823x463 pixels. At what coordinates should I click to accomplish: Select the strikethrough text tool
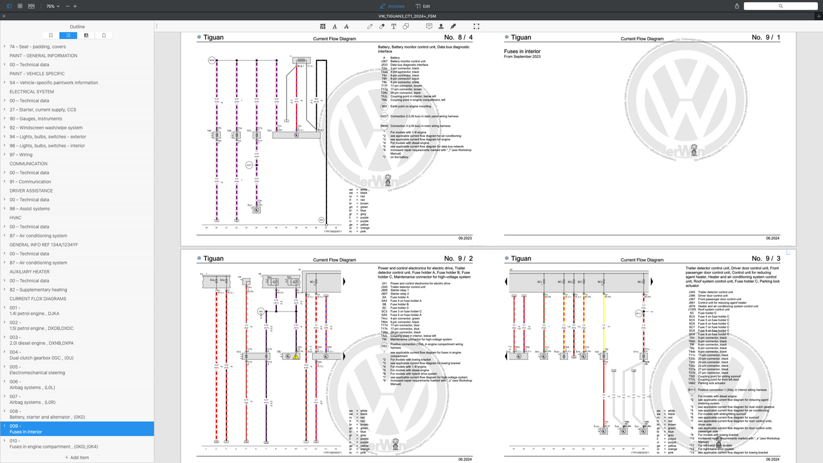[346, 26]
